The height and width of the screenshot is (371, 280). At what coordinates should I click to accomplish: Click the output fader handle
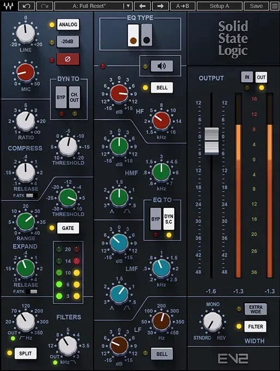(x=211, y=141)
